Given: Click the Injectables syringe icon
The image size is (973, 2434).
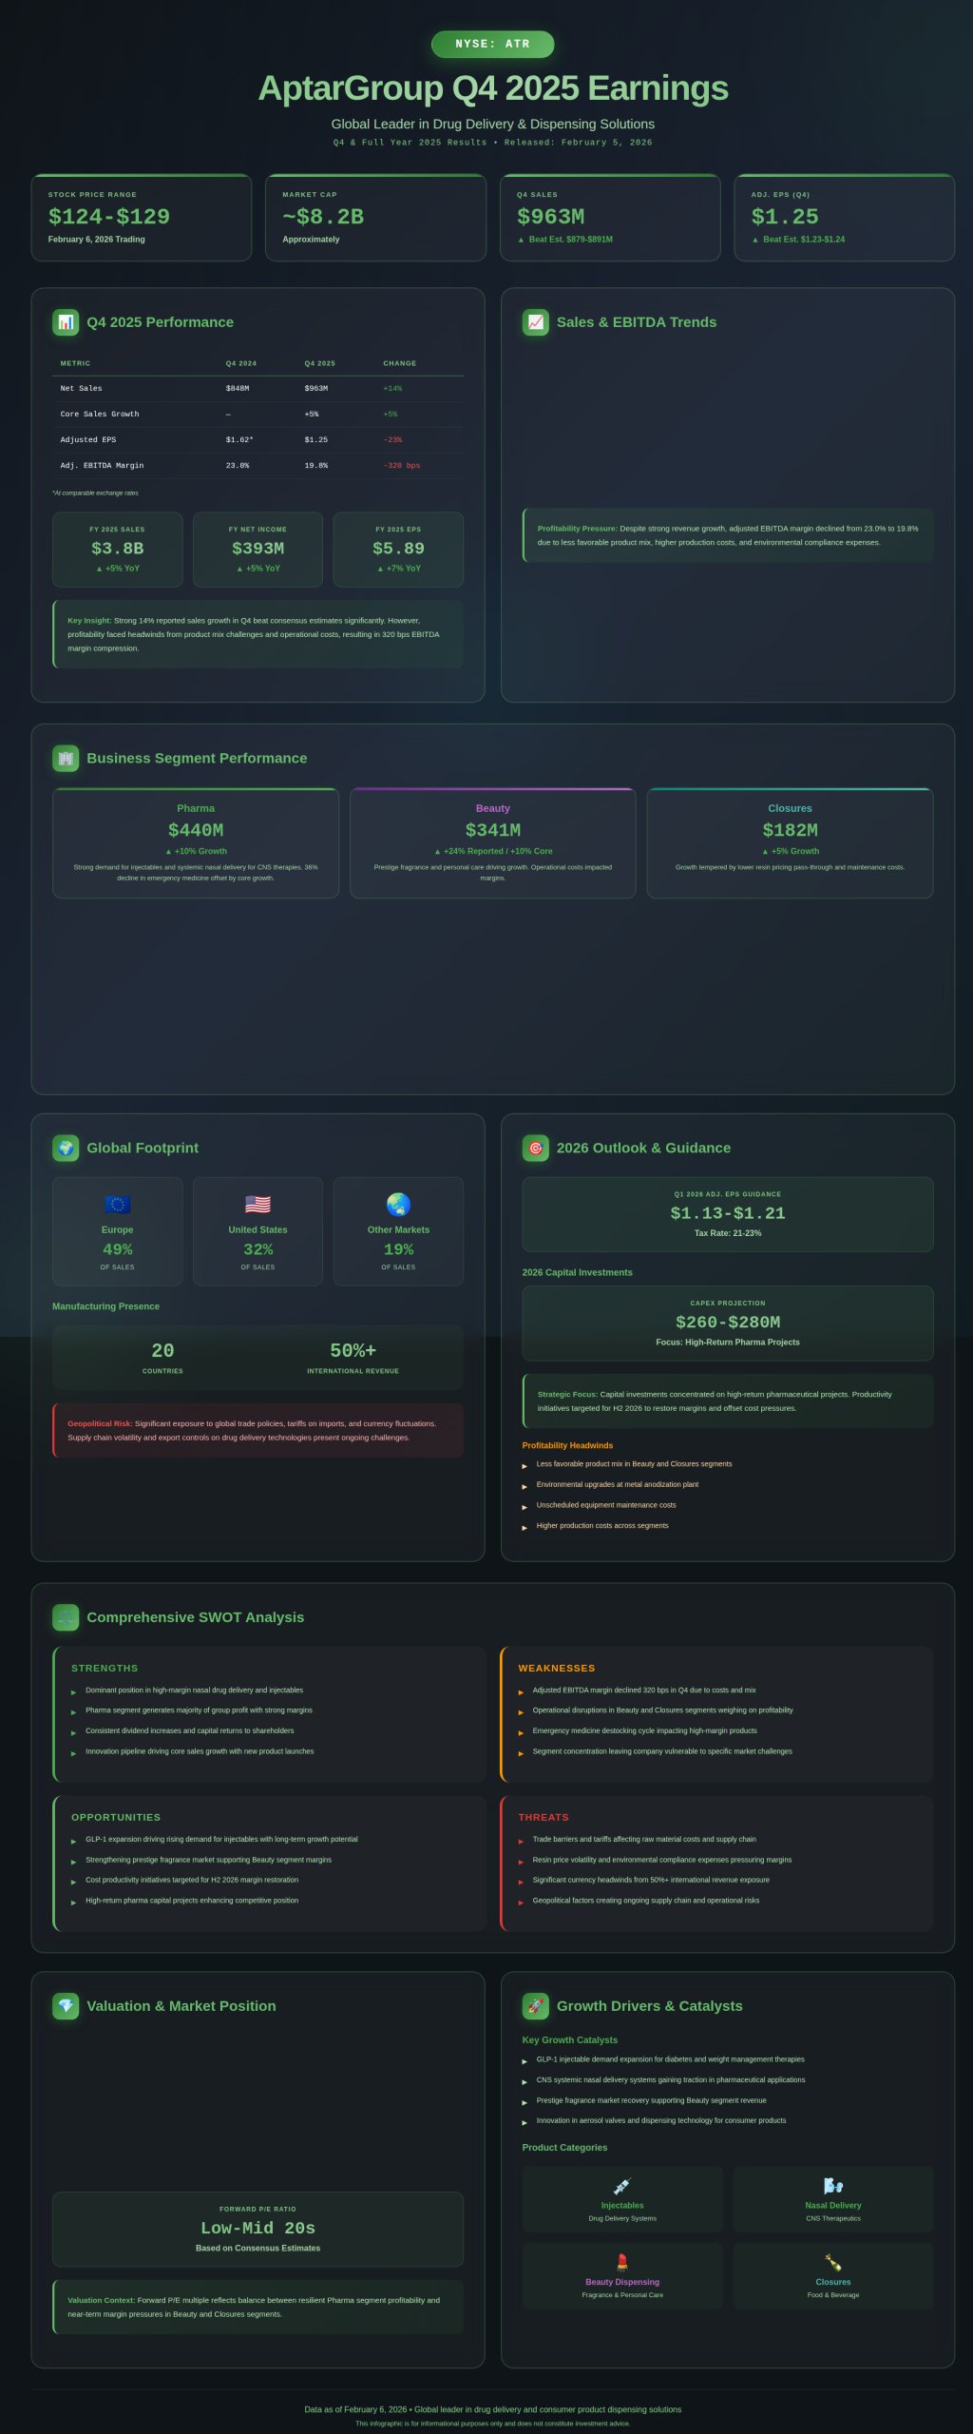Looking at the screenshot, I should (622, 2186).
